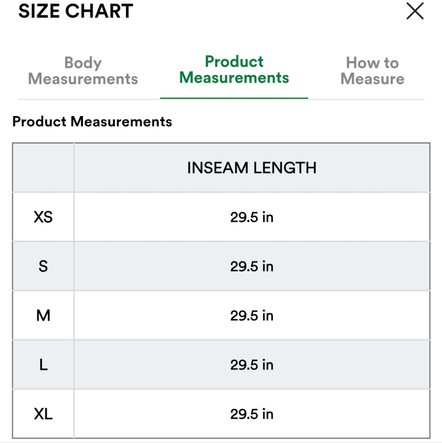Viewport: 442px width, 443px height.
Task: Click the L size row label
Action: [x=43, y=365]
